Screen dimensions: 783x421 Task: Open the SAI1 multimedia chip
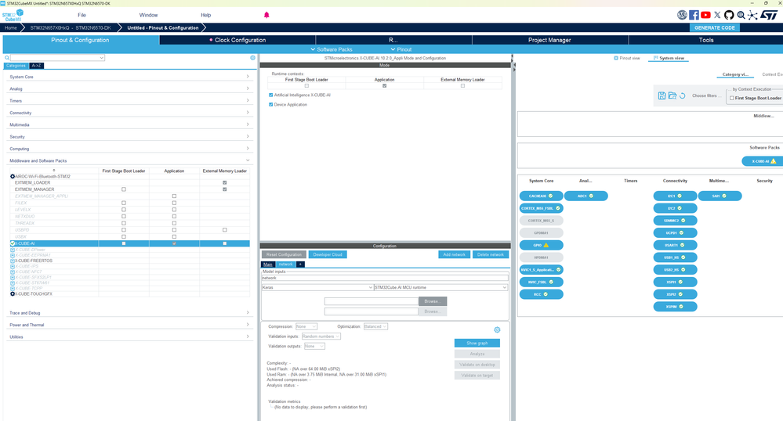click(x=720, y=196)
